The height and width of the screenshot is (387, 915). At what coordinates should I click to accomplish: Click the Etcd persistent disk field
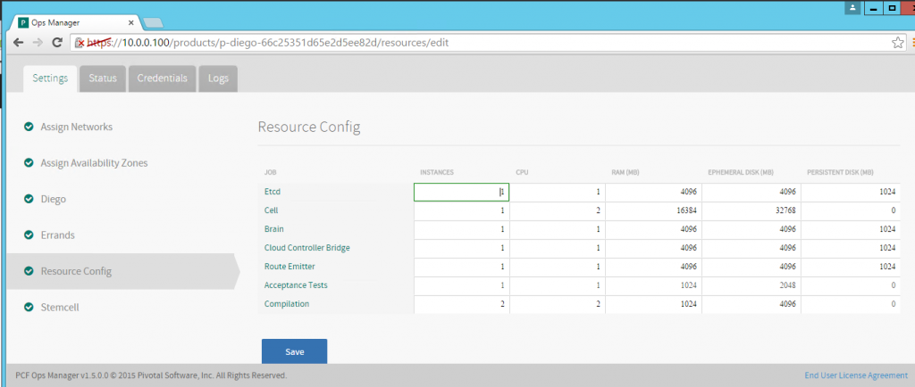851,192
